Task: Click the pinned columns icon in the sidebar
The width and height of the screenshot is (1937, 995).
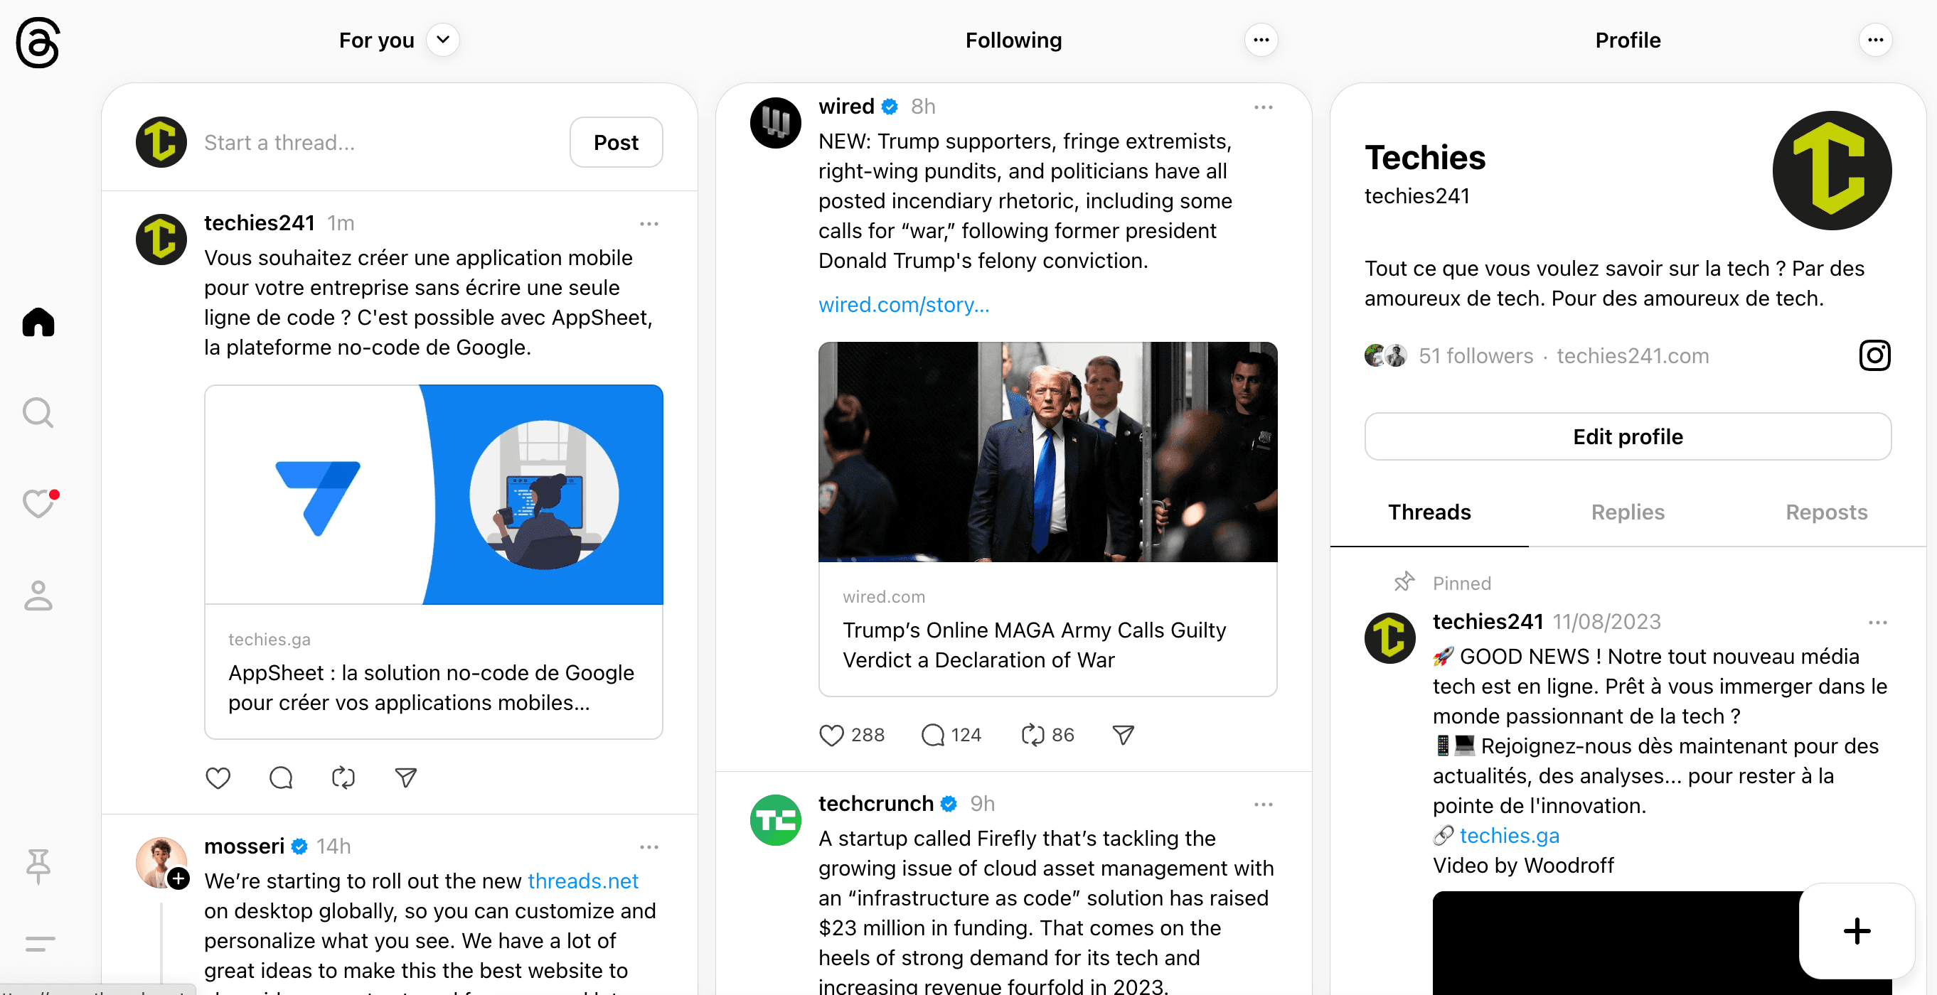Action: [37, 866]
